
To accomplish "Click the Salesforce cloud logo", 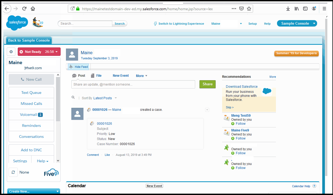I will click(17, 23).
